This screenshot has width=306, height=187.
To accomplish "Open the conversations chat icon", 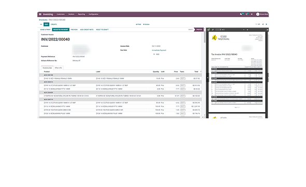I will click(242, 14).
